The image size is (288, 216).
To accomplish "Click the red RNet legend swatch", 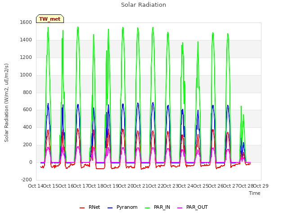I will [x=82, y=208].
